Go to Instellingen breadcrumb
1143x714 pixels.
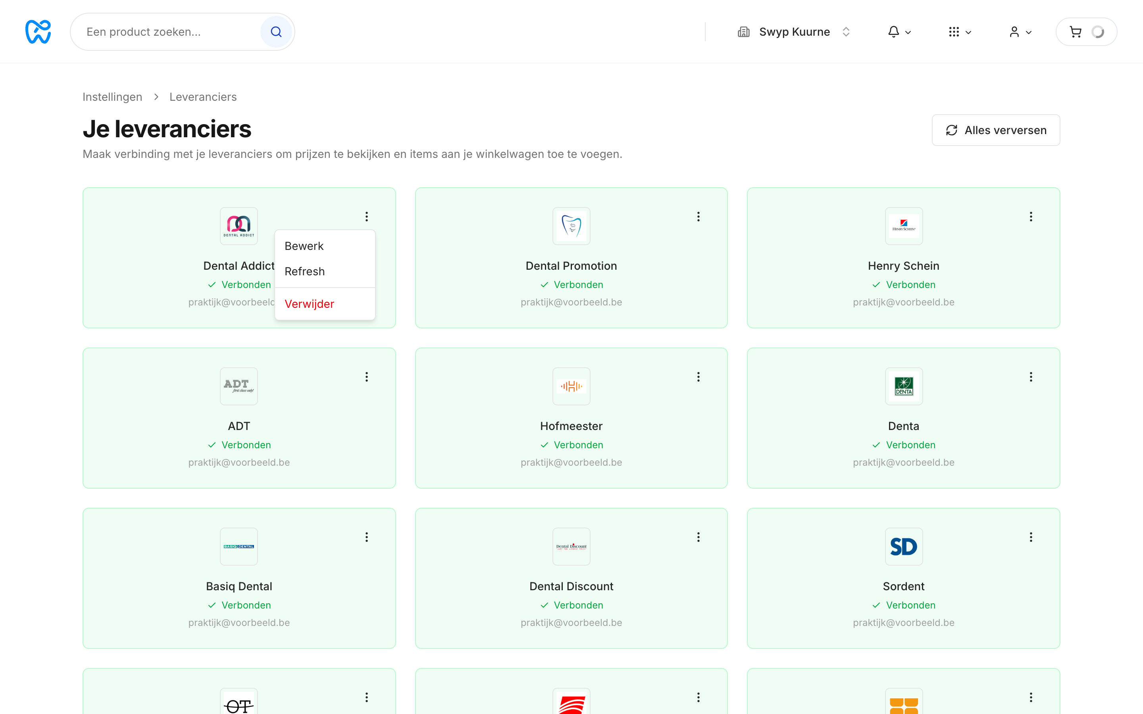click(112, 97)
